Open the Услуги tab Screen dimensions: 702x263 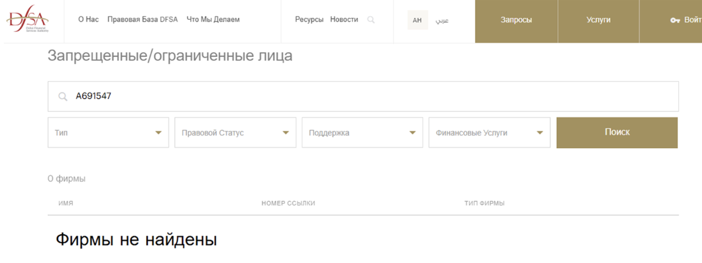click(x=598, y=20)
